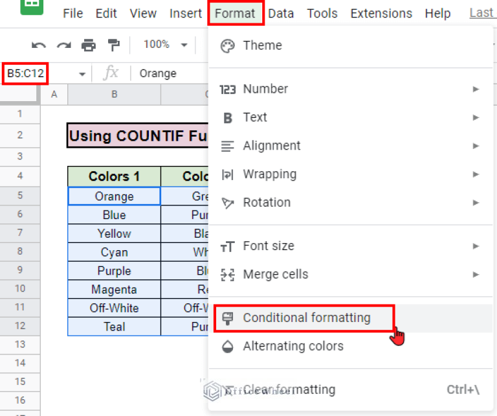This screenshot has height=416, width=497.
Task: Expand the Merge cells submenu arrow
Action: coord(476,275)
